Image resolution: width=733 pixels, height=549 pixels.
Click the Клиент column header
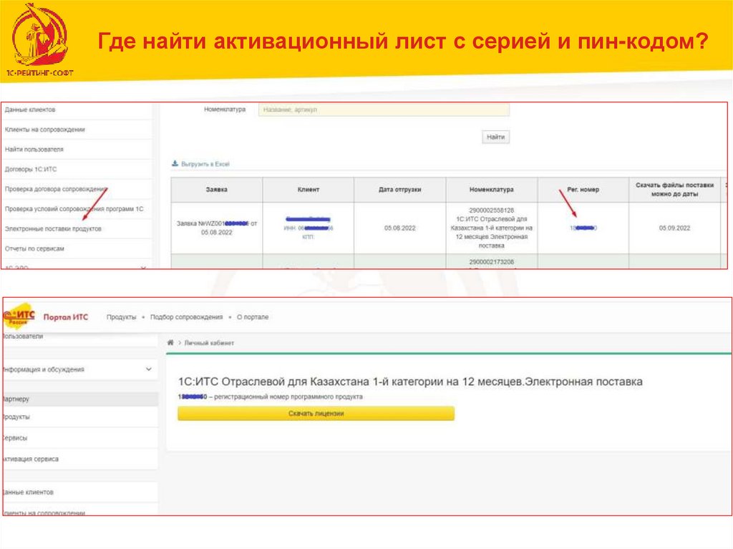(x=308, y=190)
